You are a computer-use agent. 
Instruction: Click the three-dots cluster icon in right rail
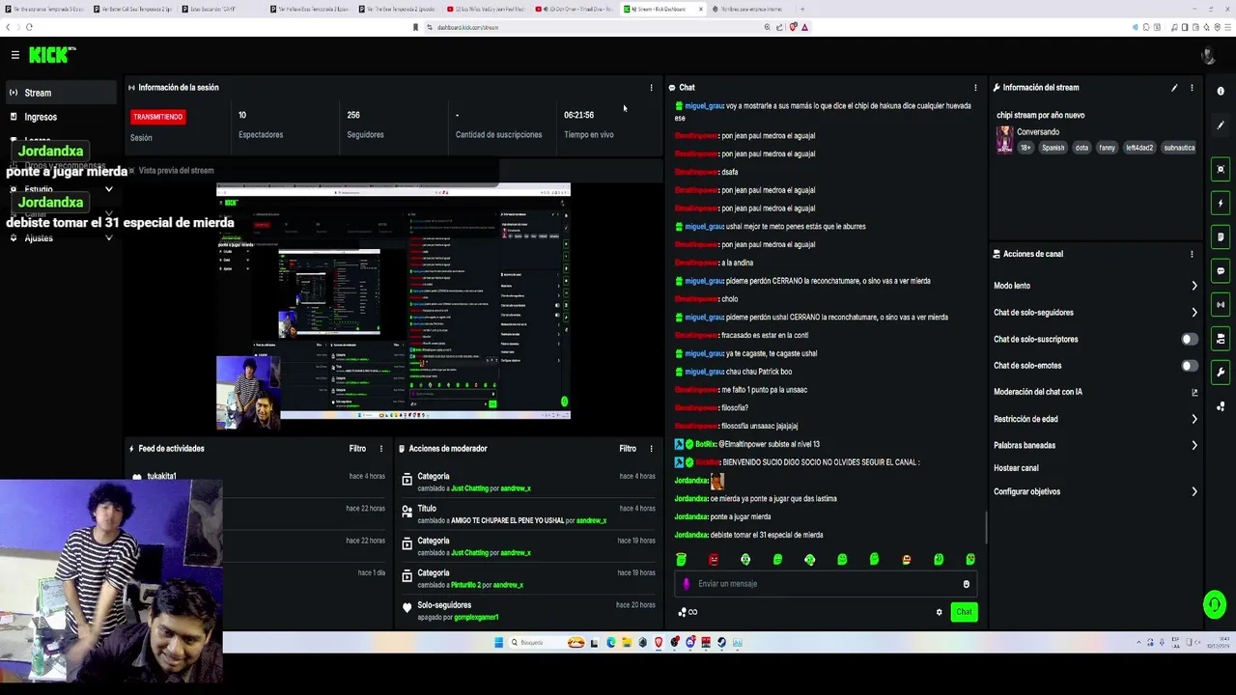click(1221, 406)
